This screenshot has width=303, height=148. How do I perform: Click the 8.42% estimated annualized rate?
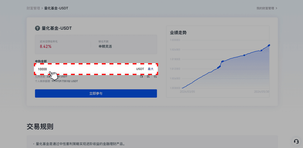46,46
